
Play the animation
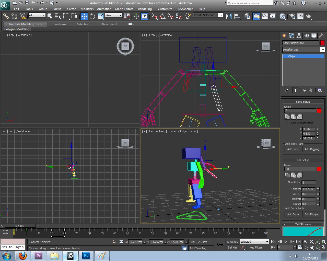click(286, 242)
